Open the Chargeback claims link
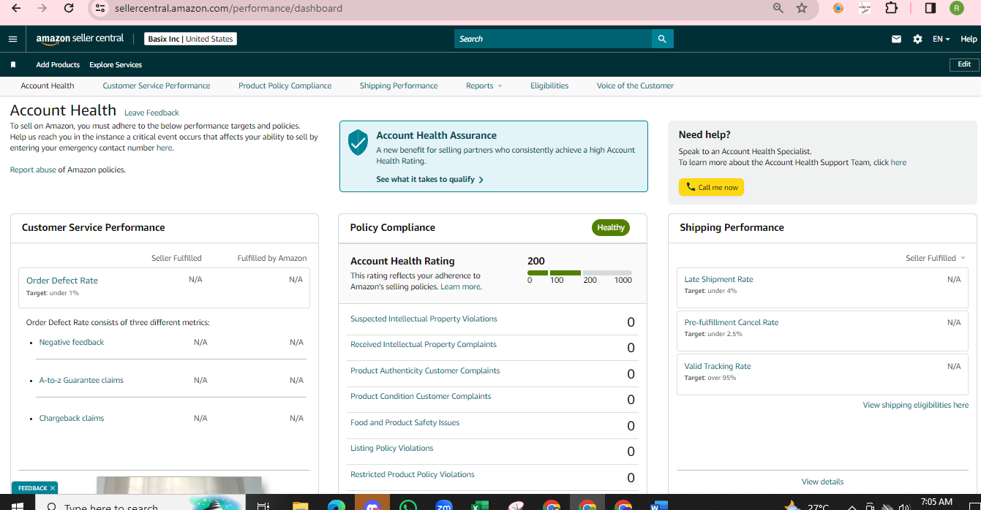The height and width of the screenshot is (510, 981). 72,418
